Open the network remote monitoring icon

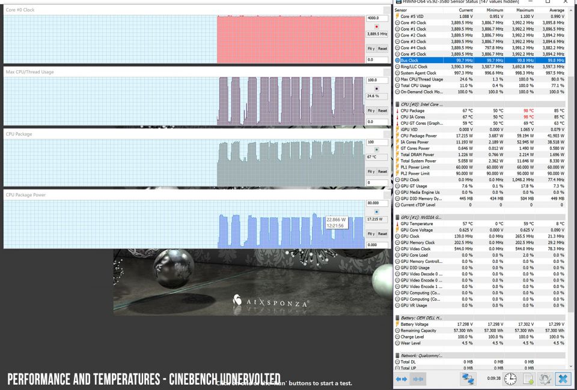[x=468, y=379]
